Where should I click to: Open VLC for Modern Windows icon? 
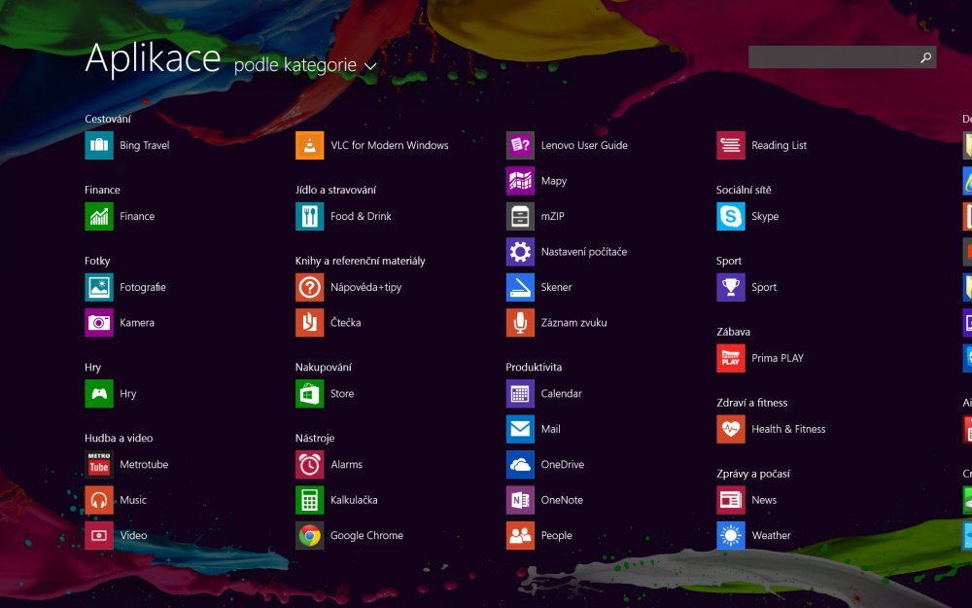[x=309, y=145]
